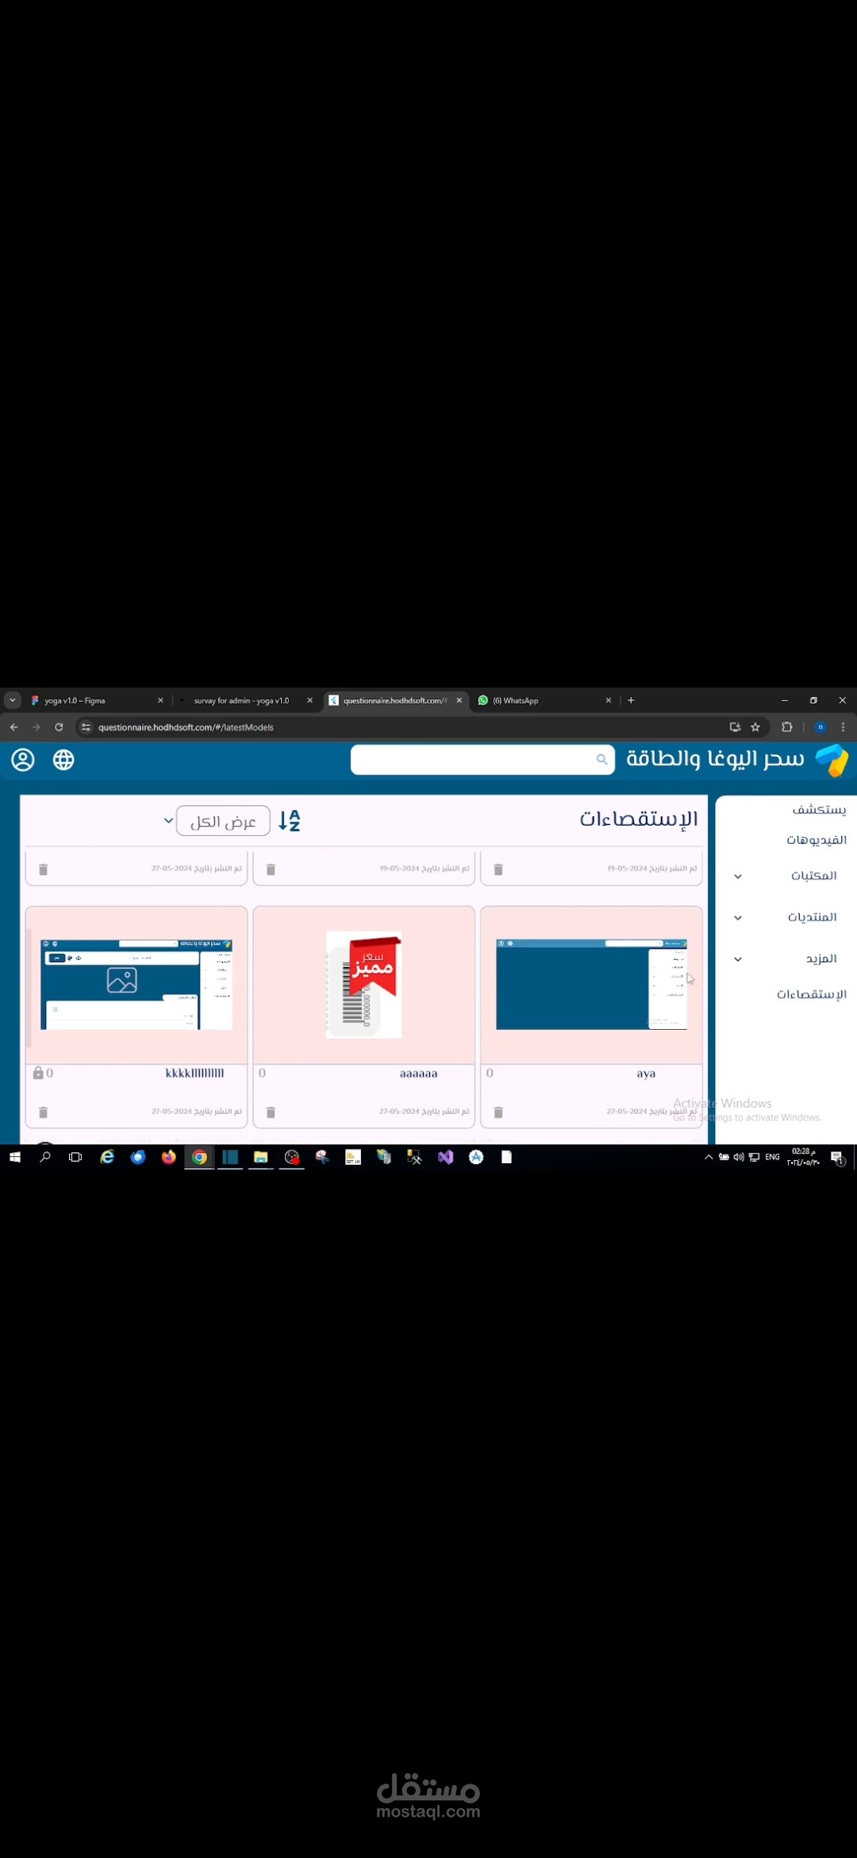This screenshot has height=1858, width=857.
Task: Open the aya survey thumbnail
Action: (x=591, y=985)
